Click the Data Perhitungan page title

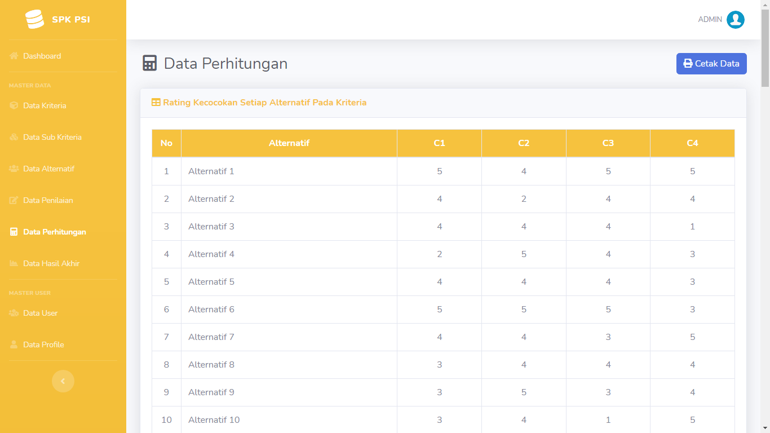[x=225, y=64]
